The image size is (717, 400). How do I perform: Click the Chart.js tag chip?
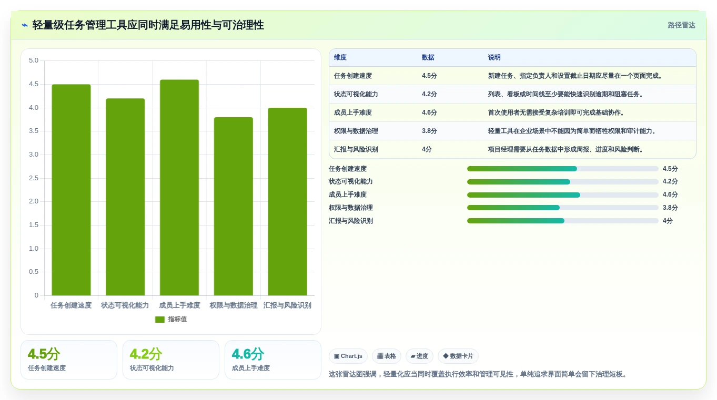click(348, 356)
